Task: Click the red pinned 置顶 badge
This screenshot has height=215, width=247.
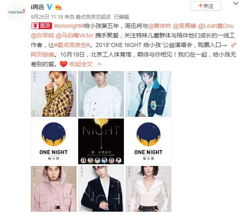Action: (x=42, y=26)
